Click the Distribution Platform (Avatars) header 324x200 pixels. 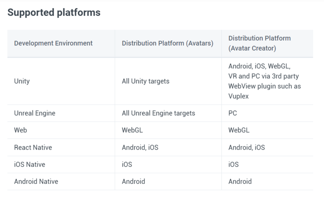[x=168, y=43]
